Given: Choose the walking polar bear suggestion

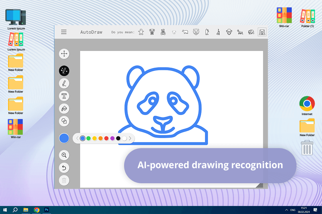Looking at the screenshot, I should click(x=185, y=32).
